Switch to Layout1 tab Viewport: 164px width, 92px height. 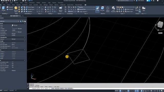coord(6,90)
